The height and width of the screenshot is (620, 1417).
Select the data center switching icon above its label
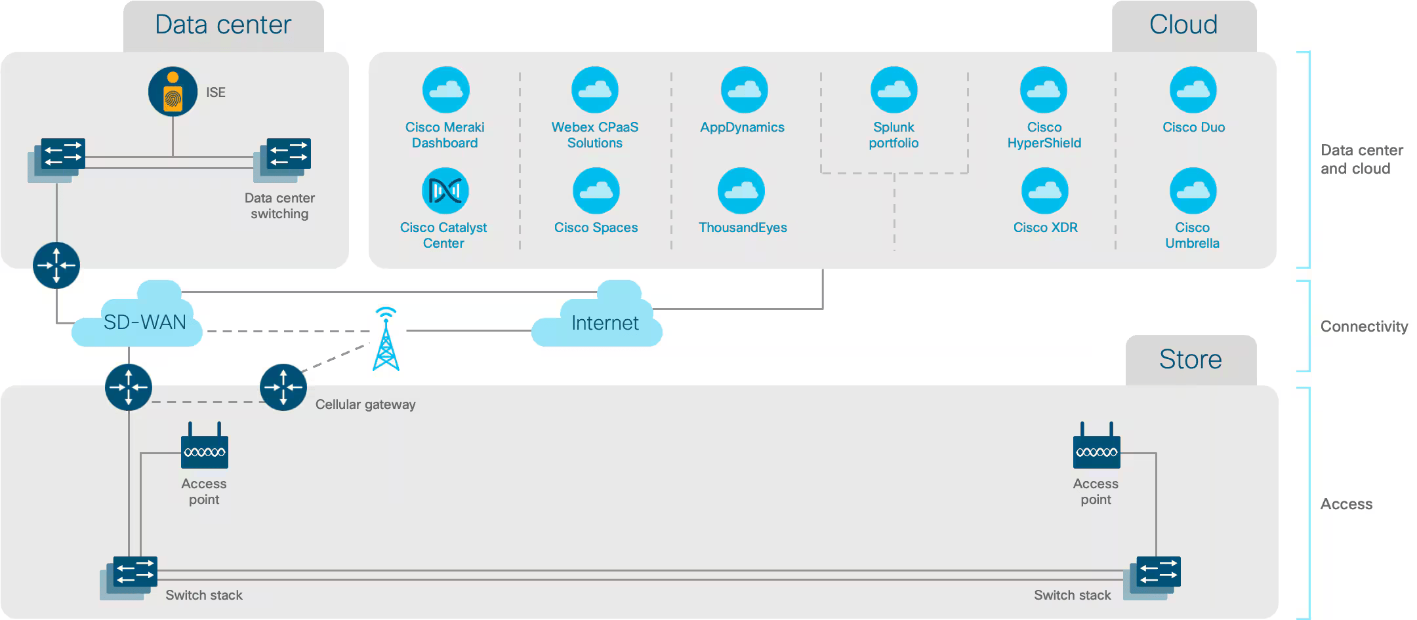tap(282, 160)
